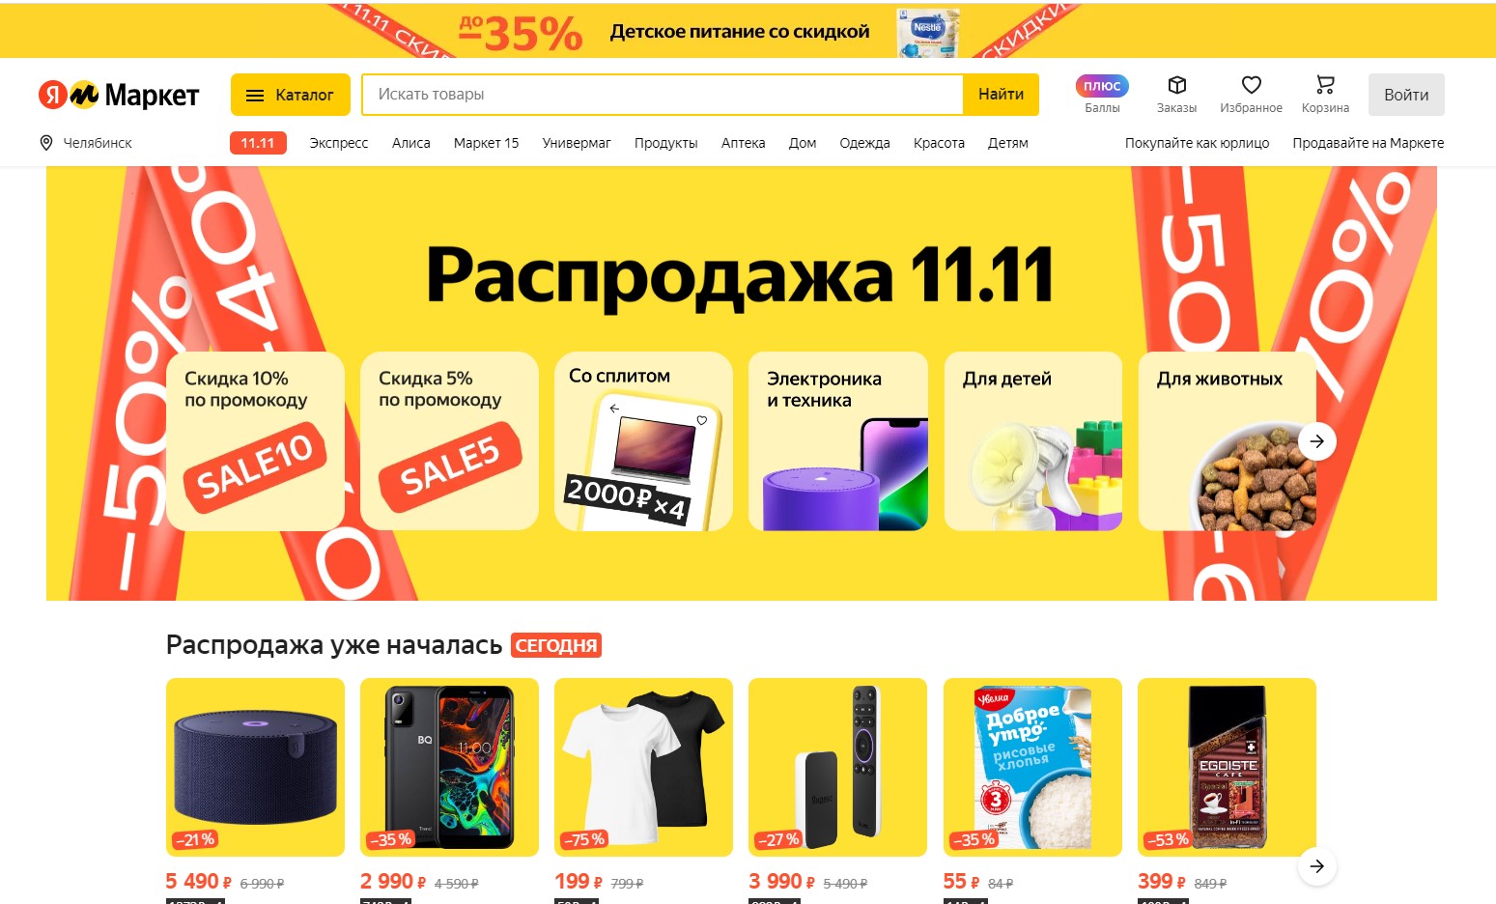Open Избранное heart icon
Image resolution: width=1496 pixels, height=904 pixels.
pyautogui.click(x=1251, y=85)
